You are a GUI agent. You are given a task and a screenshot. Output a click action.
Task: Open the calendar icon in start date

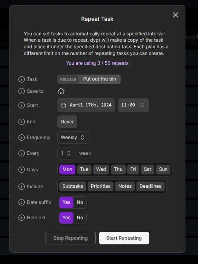(64, 105)
